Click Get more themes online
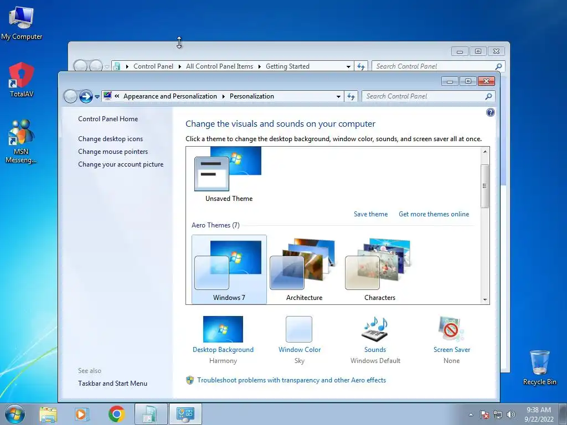Screen dimensions: 567x425 coord(434,214)
